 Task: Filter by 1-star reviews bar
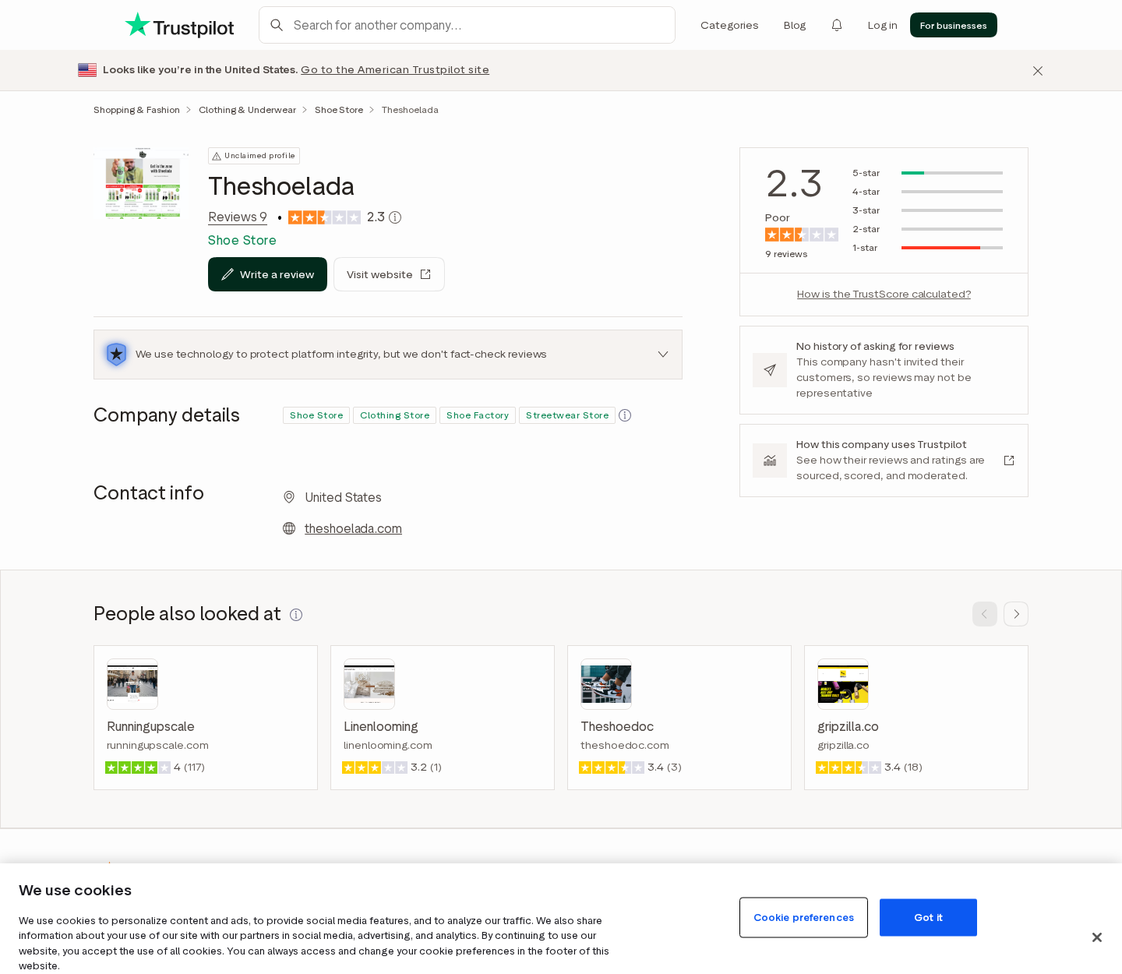click(x=927, y=248)
